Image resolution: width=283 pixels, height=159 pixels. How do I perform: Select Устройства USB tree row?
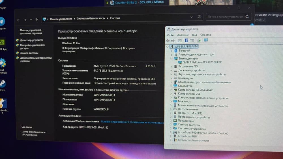pos(187,136)
